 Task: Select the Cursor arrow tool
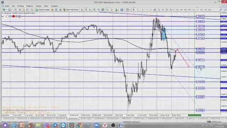tap(134, 10)
